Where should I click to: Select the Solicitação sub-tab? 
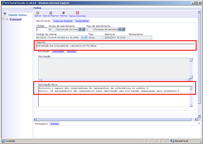[44, 51]
